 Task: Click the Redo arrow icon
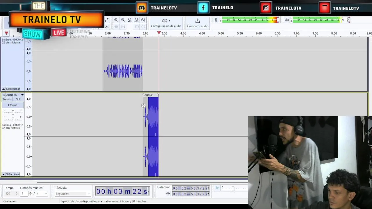tap(143, 27)
